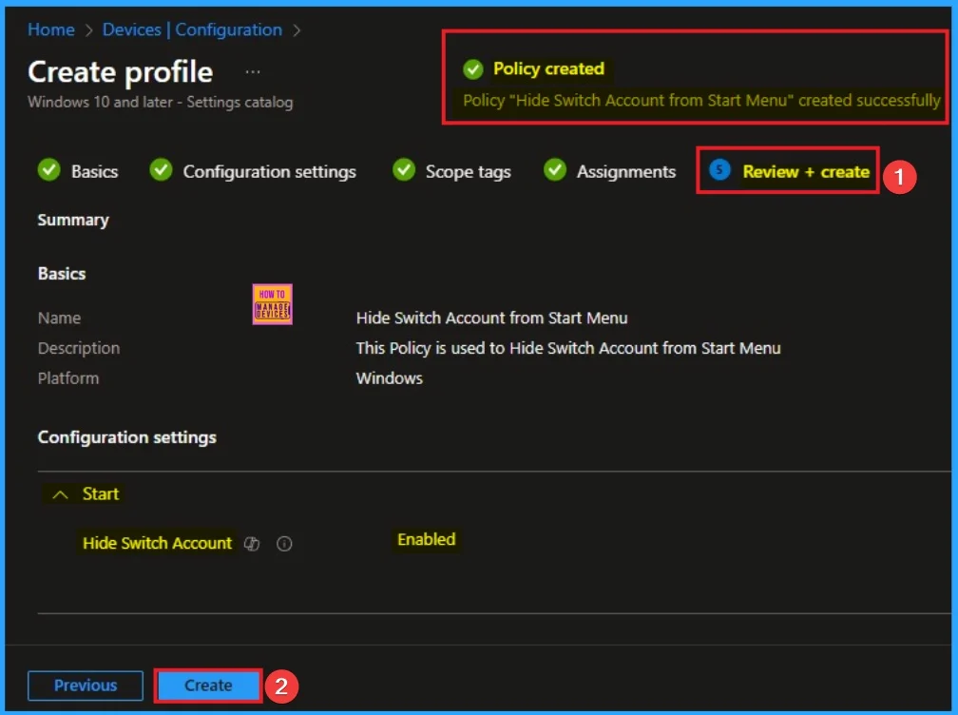Click the description text This Policy is used to Hide Switch Account
Screen dimensions: 958x715
[568, 348]
